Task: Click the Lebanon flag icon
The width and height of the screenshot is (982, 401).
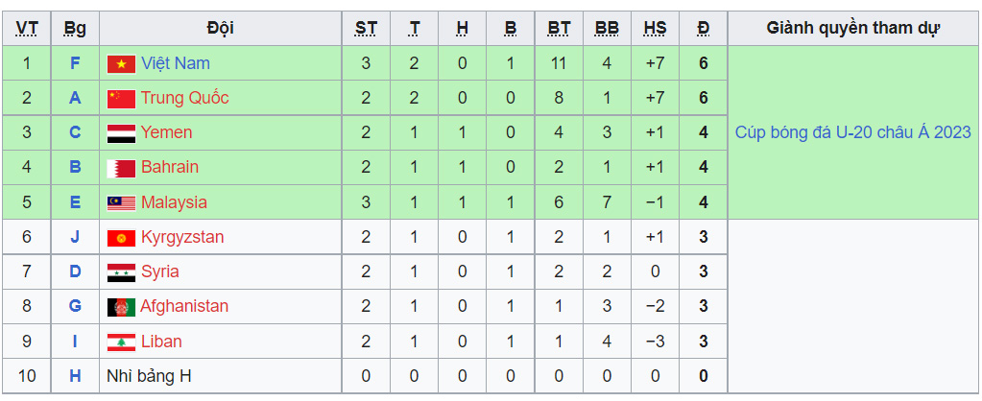Action: click(x=120, y=342)
